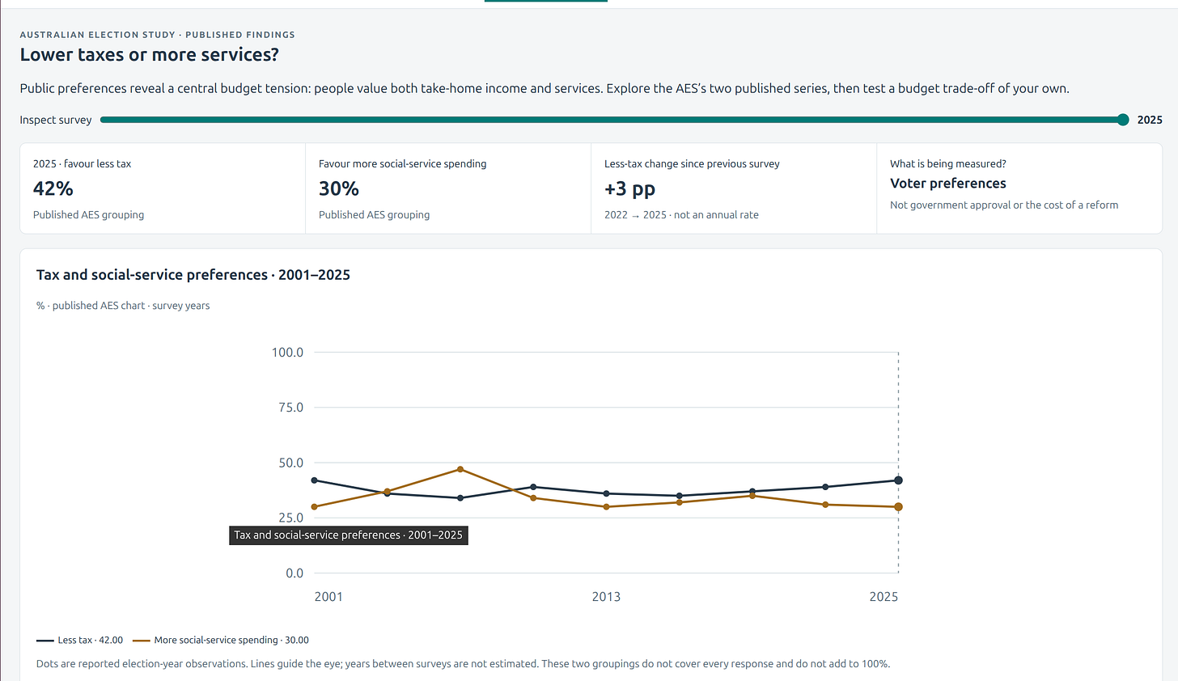This screenshot has height=681, width=1178.
Task: Click the 0.0 y-axis label
Action: pyautogui.click(x=294, y=573)
